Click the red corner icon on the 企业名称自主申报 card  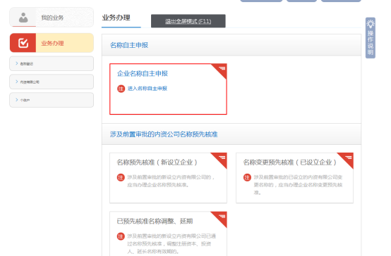tap(221, 70)
